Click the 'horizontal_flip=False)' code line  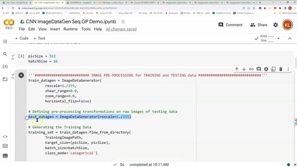pyautogui.click(x=68, y=101)
